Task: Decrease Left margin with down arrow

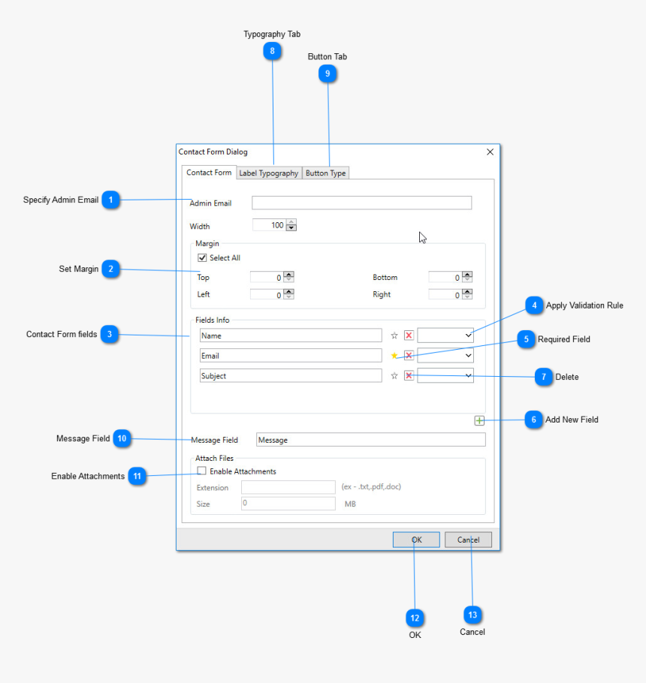Action: [288, 297]
